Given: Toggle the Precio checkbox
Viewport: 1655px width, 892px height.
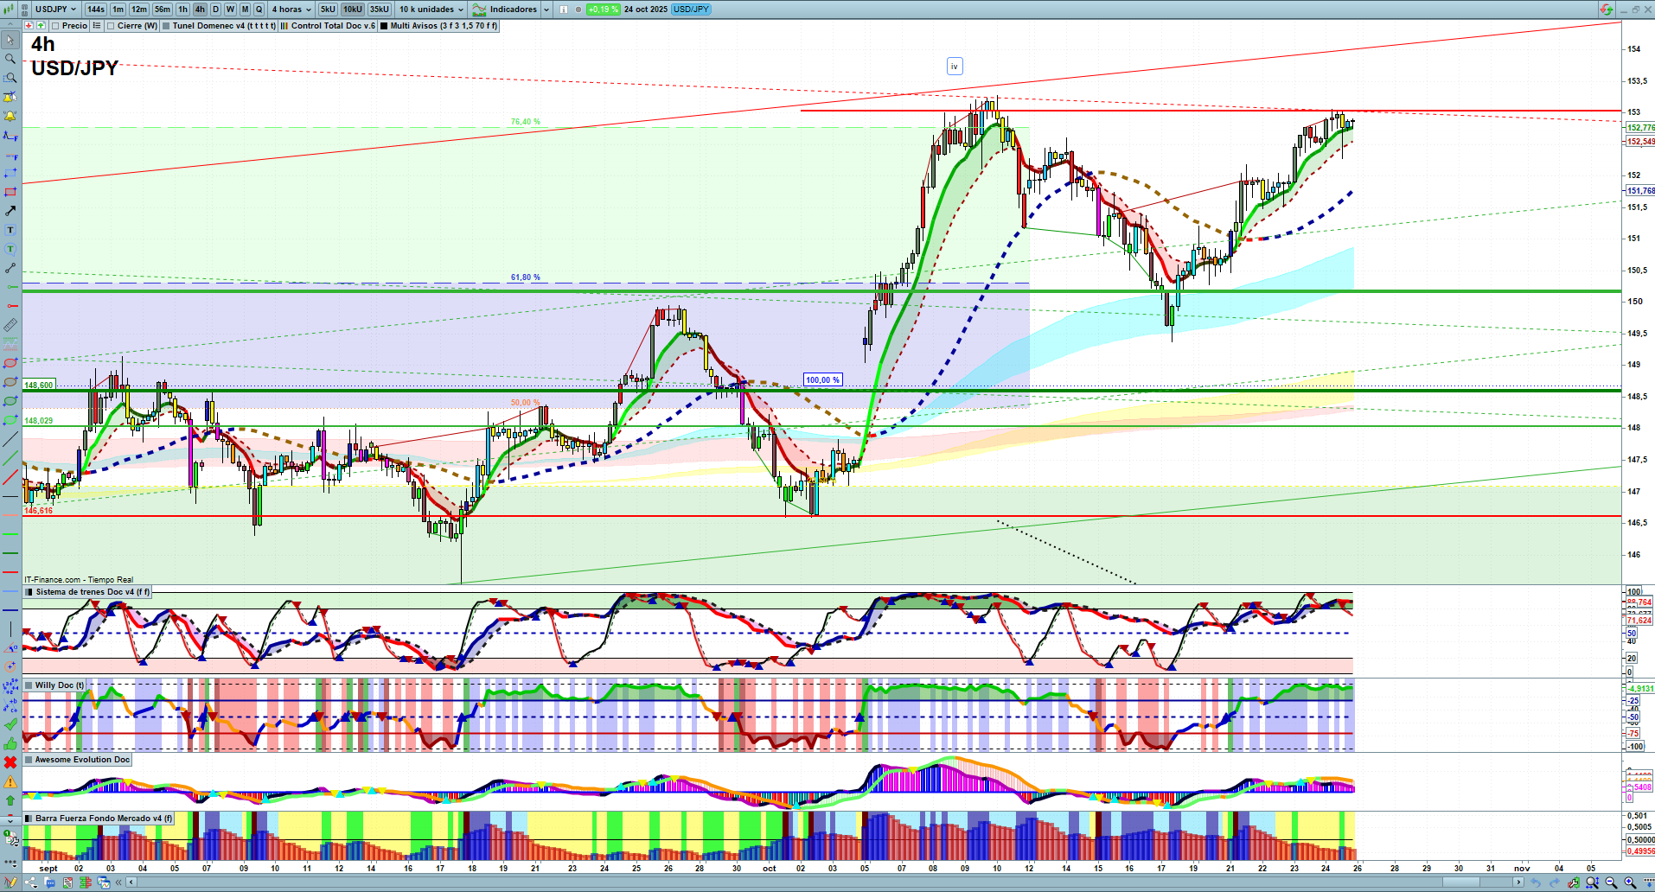Looking at the screenshot, I should [54, 26].
